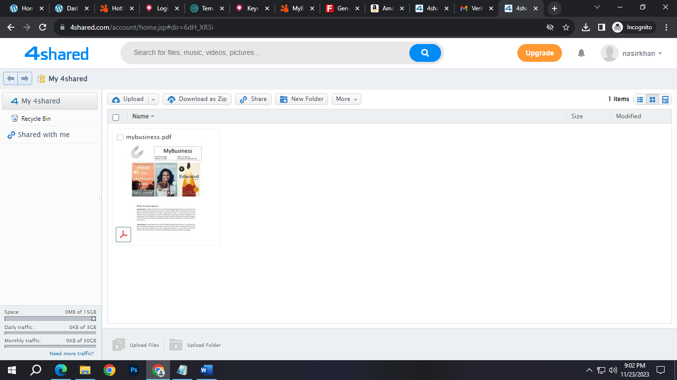
Task: Open the Upload dropdown arrow
Action: [154, 99]
